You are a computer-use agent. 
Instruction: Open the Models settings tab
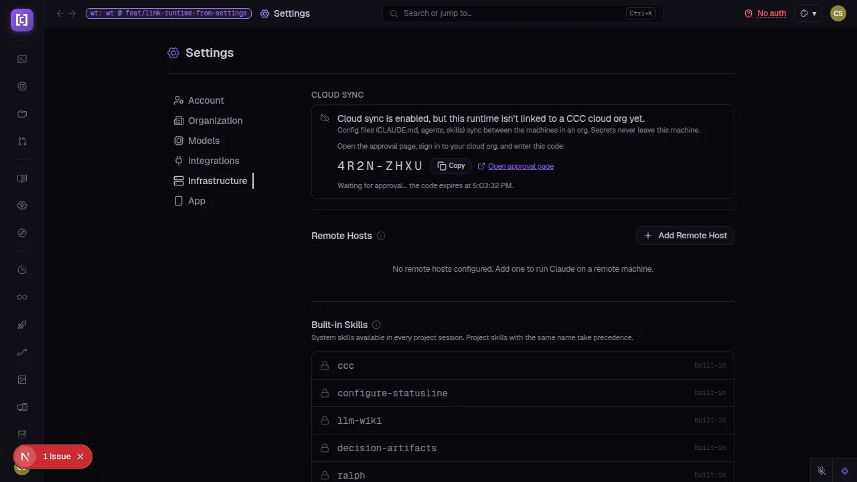pyautogui.click(x=196, y=141)
